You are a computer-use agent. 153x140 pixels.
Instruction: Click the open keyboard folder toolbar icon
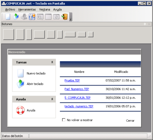coord(16,17)
